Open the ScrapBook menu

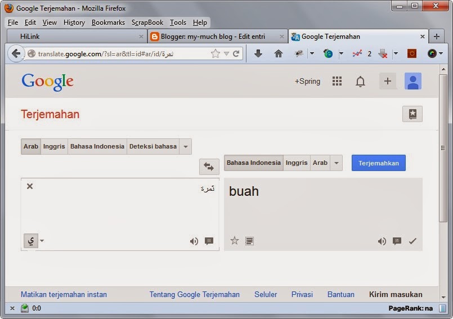[x=147, y=23]
